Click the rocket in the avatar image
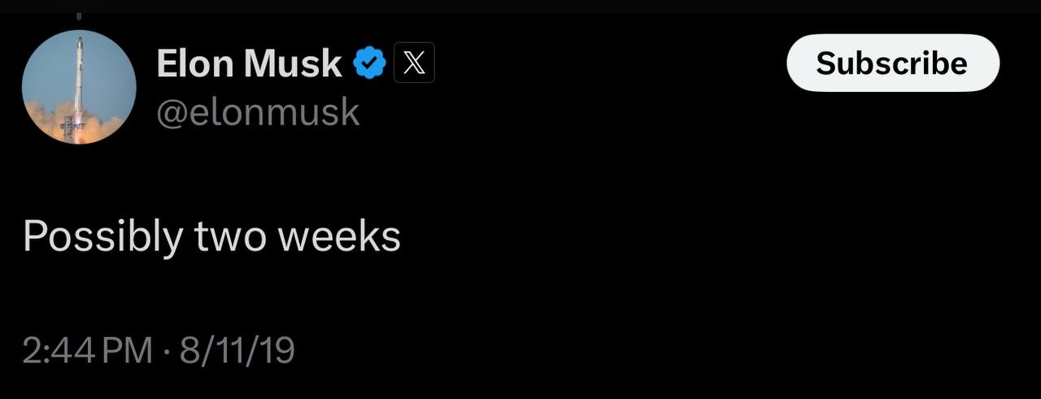1041x399 pixels. [x=79, y=77]
